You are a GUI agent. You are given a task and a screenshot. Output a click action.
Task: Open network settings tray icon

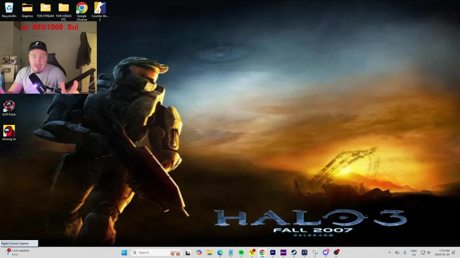pos(423,253)
